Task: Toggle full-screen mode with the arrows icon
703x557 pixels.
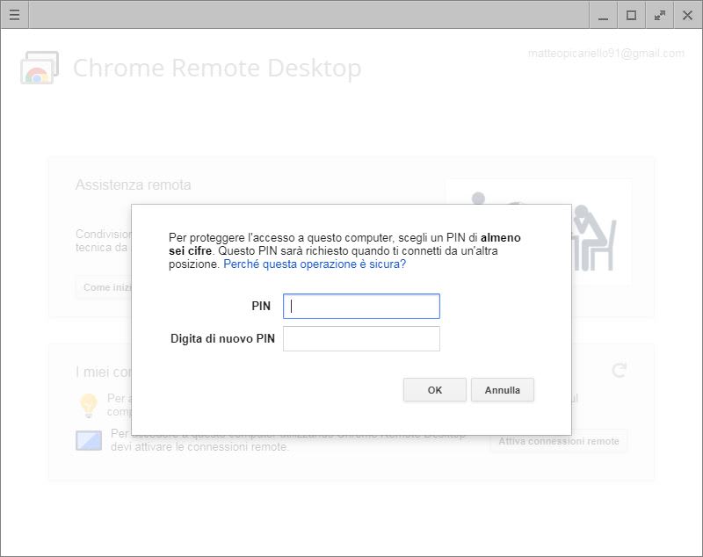Action: pos(660,15)
